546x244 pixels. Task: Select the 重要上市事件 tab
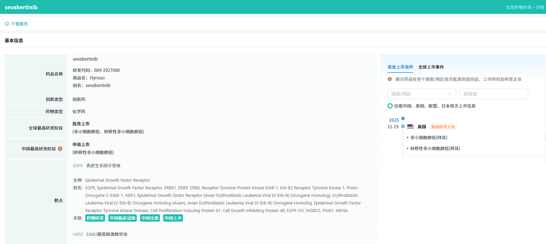coord(400,67)
